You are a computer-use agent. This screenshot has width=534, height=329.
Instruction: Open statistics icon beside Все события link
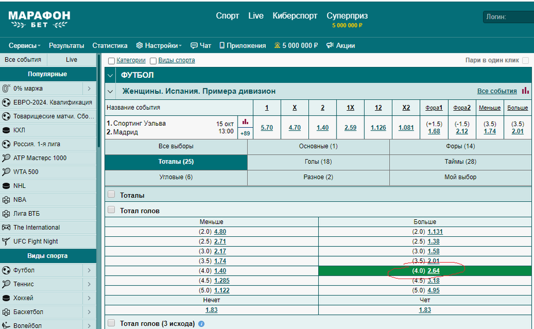pos(525,91)
